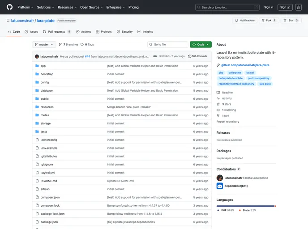
Task: Click the Tags icon link
Action: [85, 45]
